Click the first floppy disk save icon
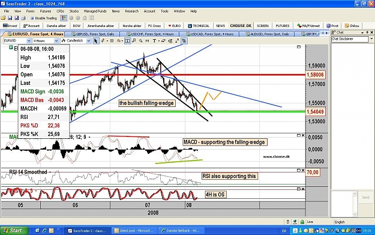This screenshot has height=235, width=375. 10,18
